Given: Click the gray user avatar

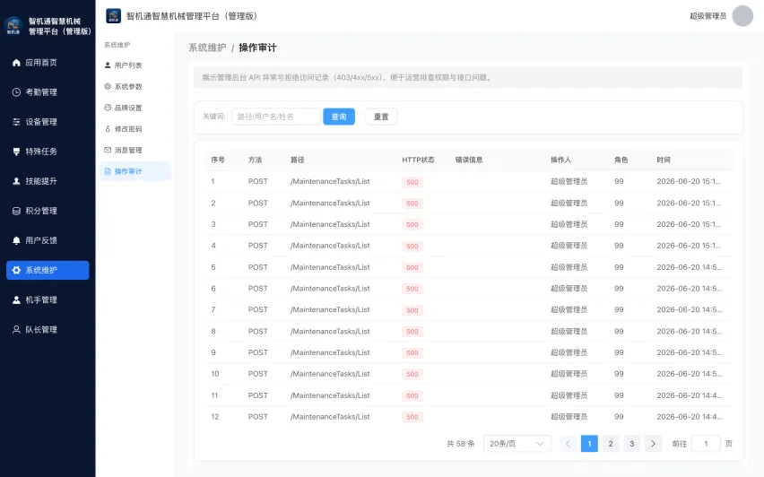Looking at the screenshot, I should coord(742,16).
